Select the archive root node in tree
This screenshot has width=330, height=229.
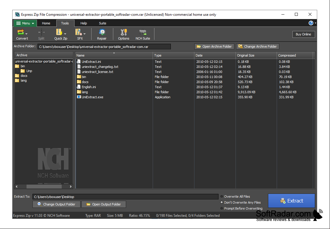point(44,61)
